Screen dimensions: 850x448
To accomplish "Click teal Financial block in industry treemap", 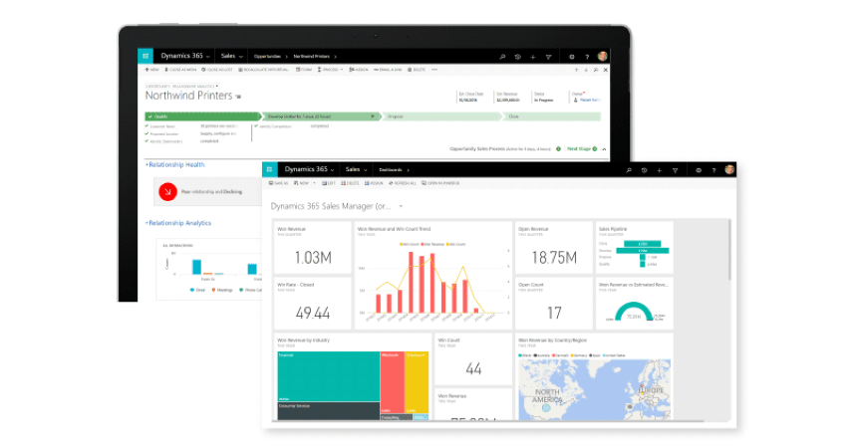I will [329, 376].
